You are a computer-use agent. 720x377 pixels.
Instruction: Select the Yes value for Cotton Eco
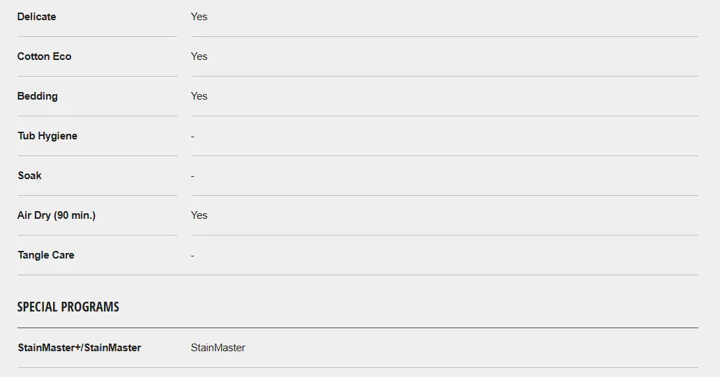point(199,56)
